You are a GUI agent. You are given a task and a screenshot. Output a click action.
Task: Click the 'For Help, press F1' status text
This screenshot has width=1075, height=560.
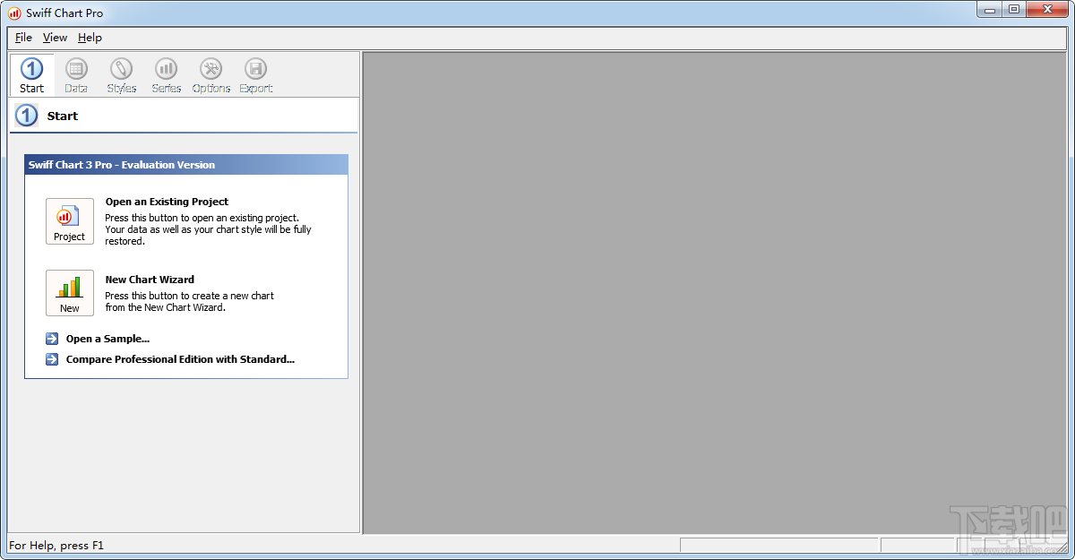click(x=56, y=545)
